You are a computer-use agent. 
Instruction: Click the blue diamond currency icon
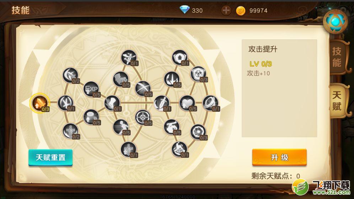pos(184,10)
